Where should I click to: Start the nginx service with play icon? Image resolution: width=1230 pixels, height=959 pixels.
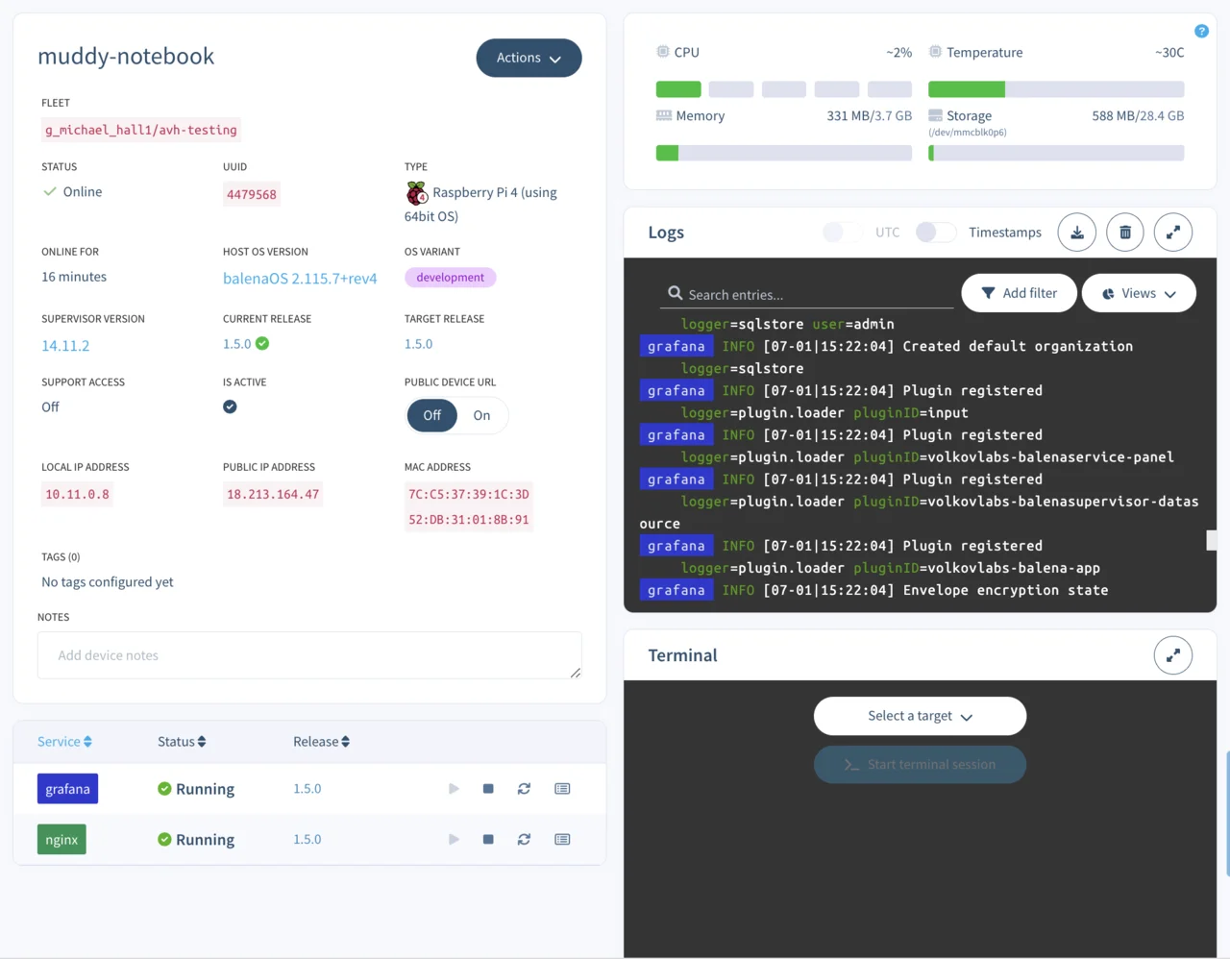[x=454, y=840]
